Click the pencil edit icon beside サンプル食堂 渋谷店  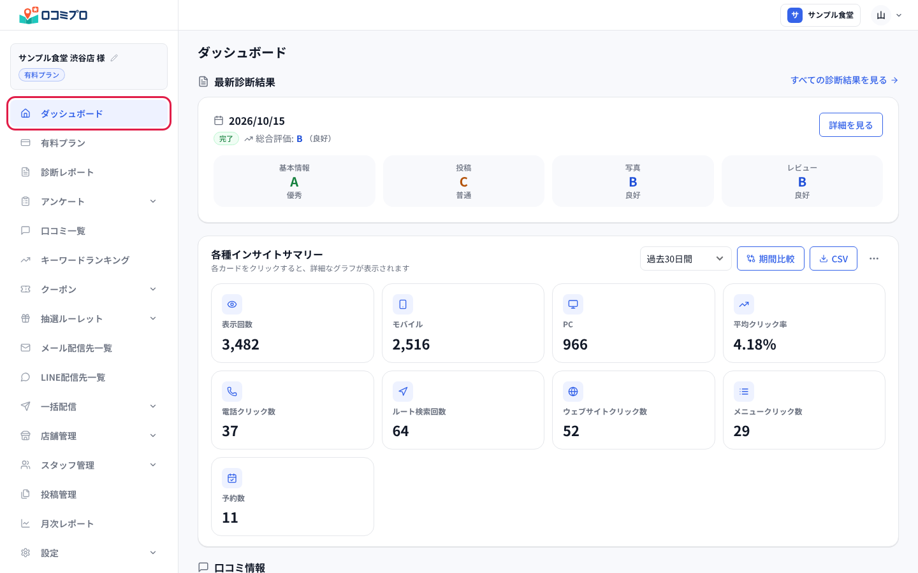[114, 58]
